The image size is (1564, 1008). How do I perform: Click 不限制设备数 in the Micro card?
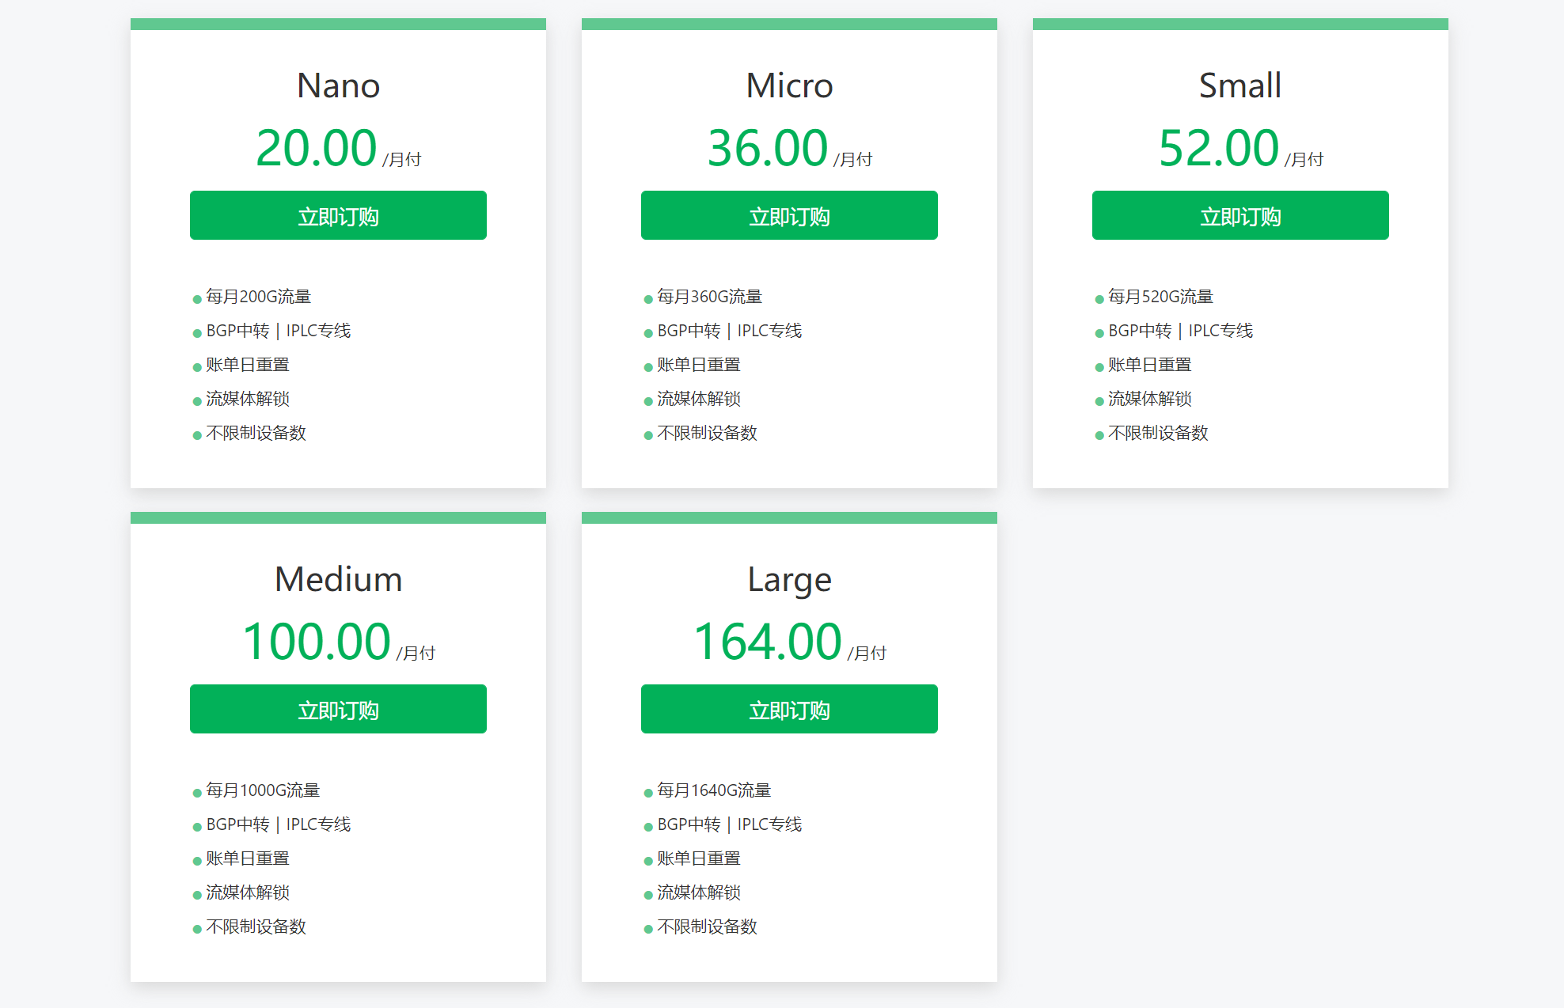pyautogui.click(x=707, y=433)
